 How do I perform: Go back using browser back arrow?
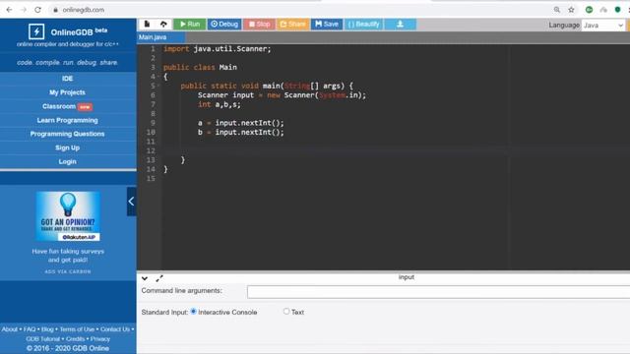click(9, 10)
